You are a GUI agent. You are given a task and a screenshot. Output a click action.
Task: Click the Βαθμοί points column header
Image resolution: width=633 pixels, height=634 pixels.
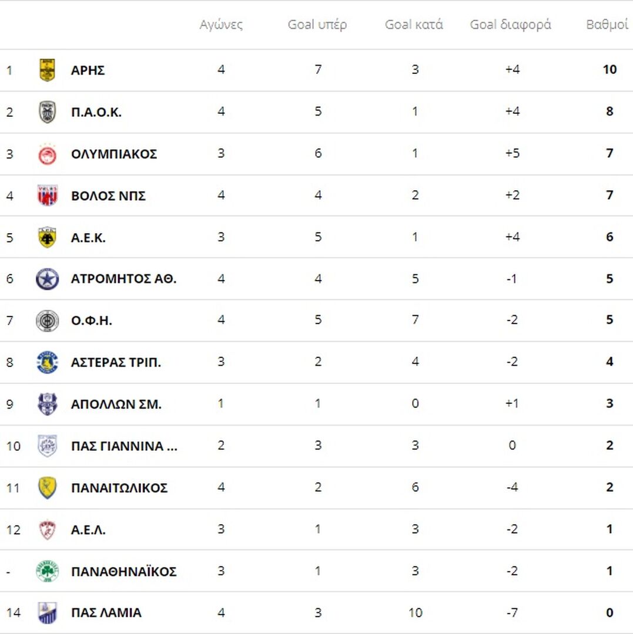[607, 25]
